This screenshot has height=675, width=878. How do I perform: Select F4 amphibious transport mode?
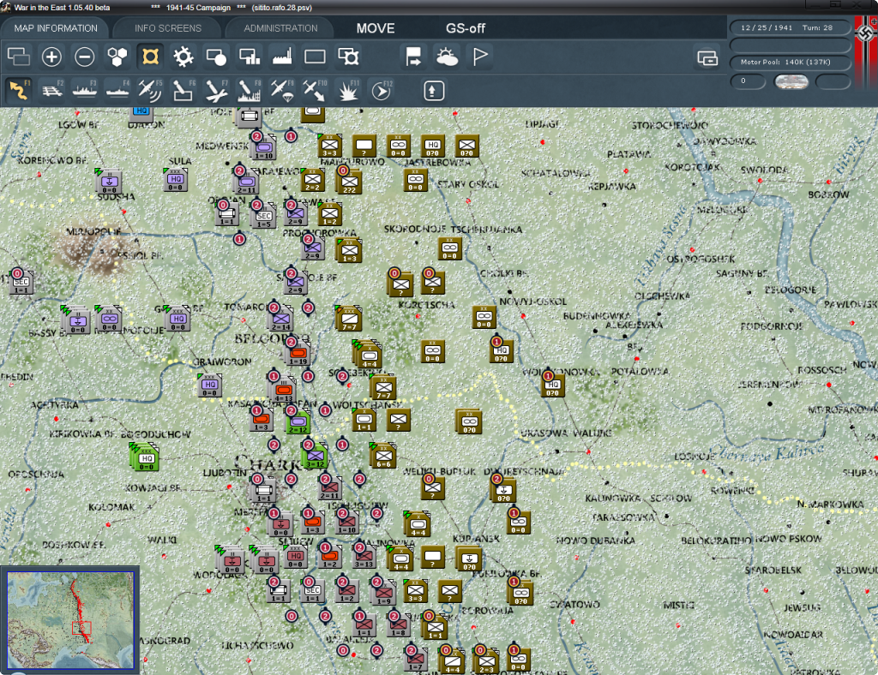click(x=117, y=90)
